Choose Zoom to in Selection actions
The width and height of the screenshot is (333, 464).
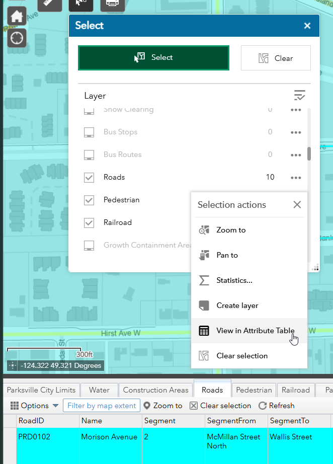click(x=249, y=230)
